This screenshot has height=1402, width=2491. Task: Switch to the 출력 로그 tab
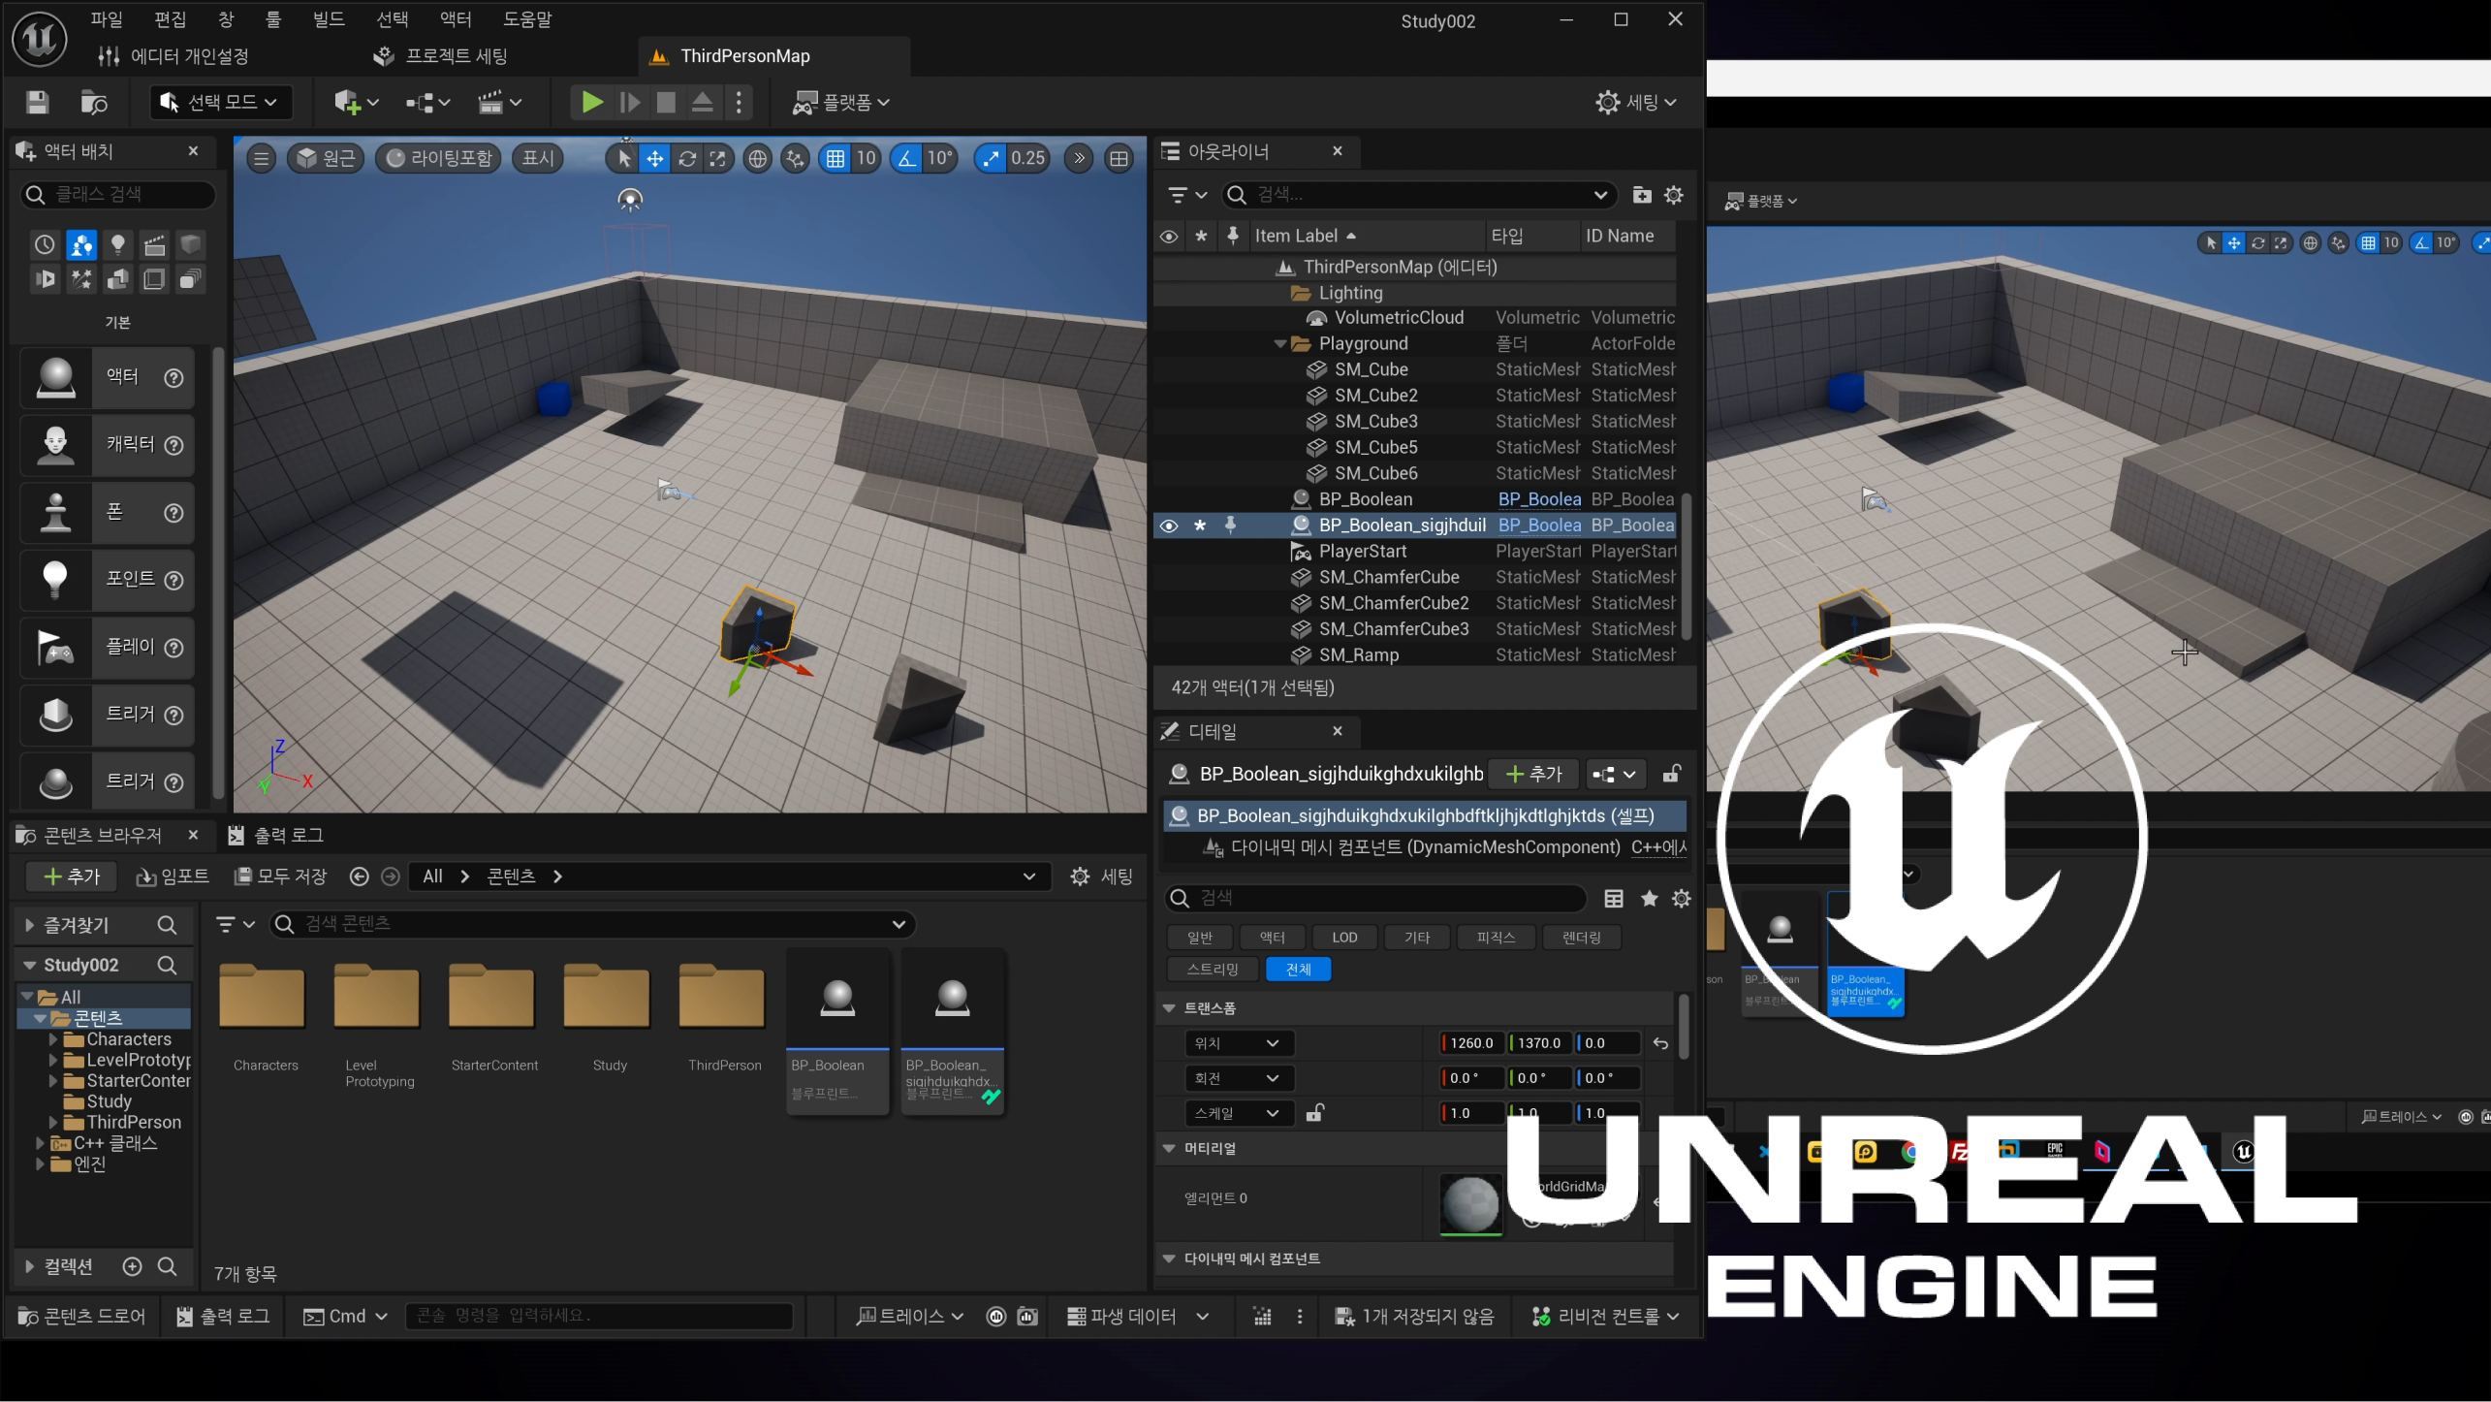coord(277,836)
